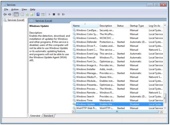The image size is (170, 125).
Task: Sort by the Name column header
Action: [x=85, y=26]
